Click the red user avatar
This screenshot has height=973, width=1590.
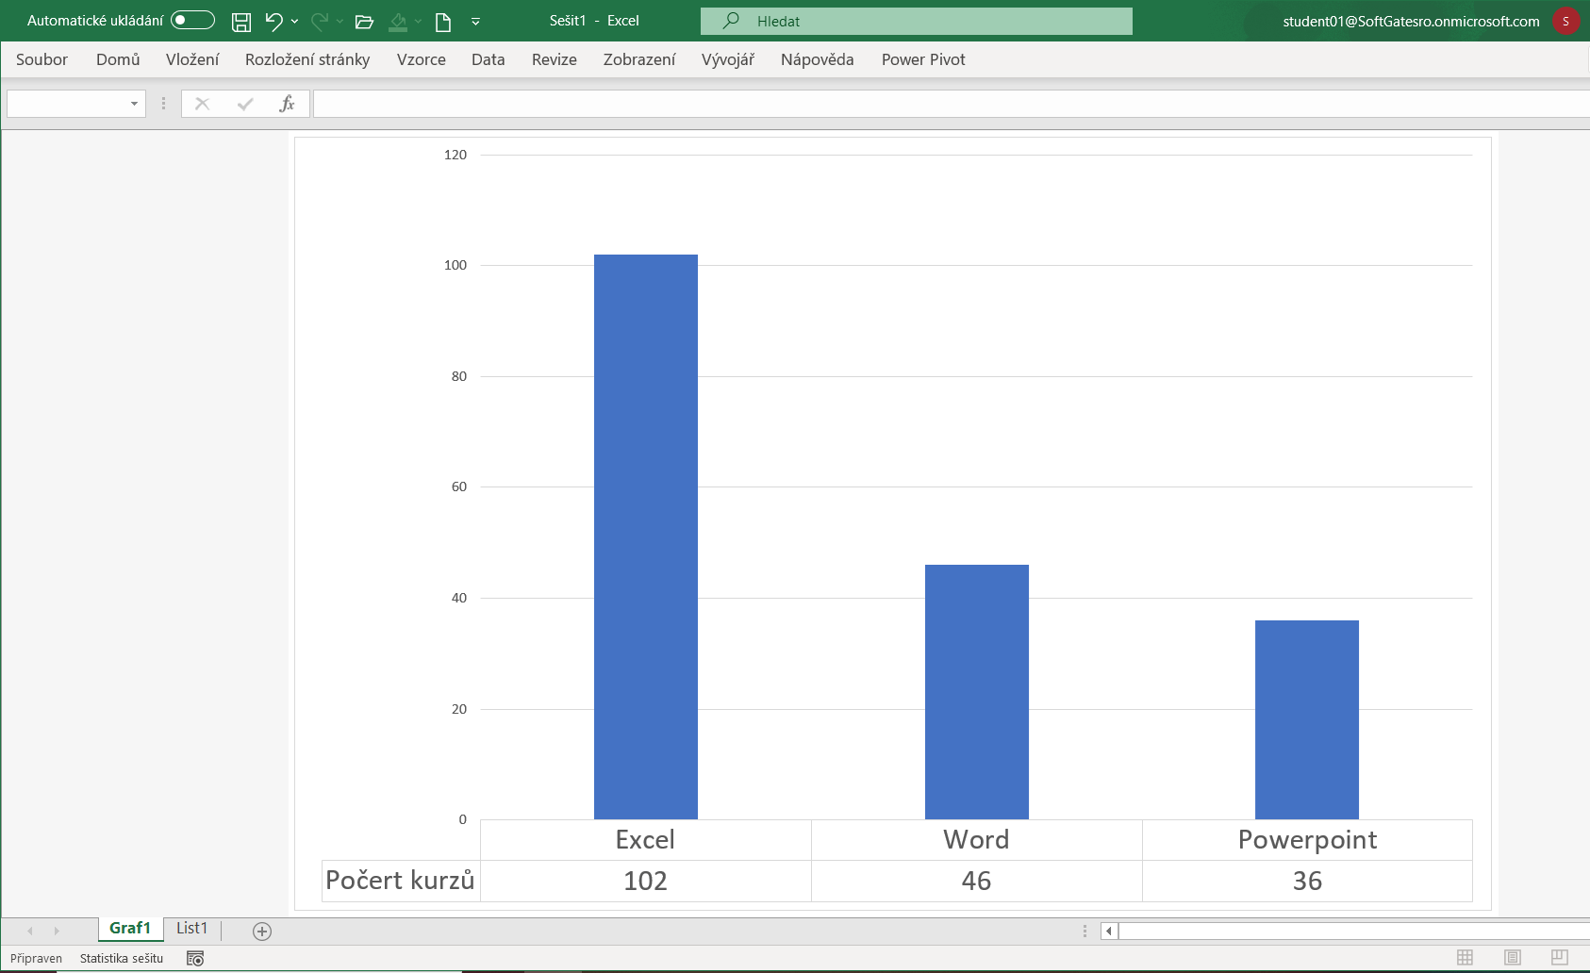tap(1565, 21)
